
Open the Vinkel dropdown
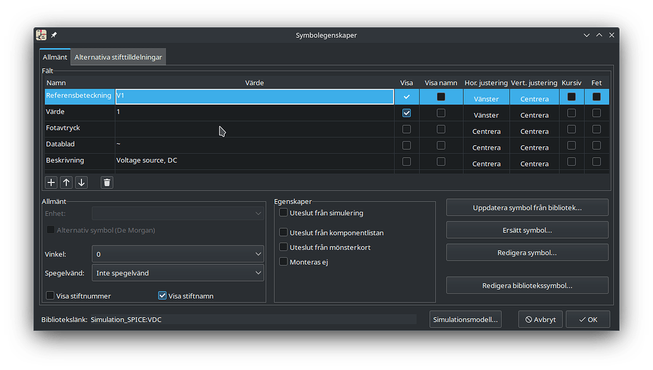click(178, 254)
